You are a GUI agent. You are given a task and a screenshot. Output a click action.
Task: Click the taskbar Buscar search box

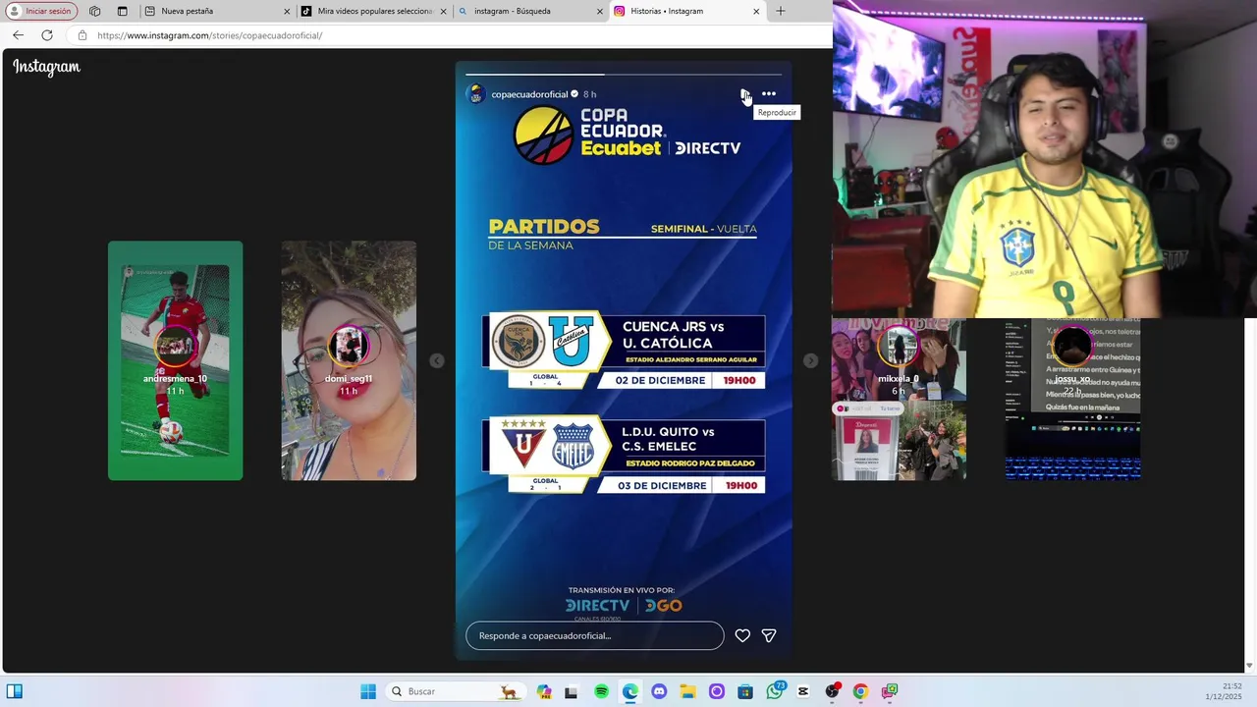[x=457, y=691]
